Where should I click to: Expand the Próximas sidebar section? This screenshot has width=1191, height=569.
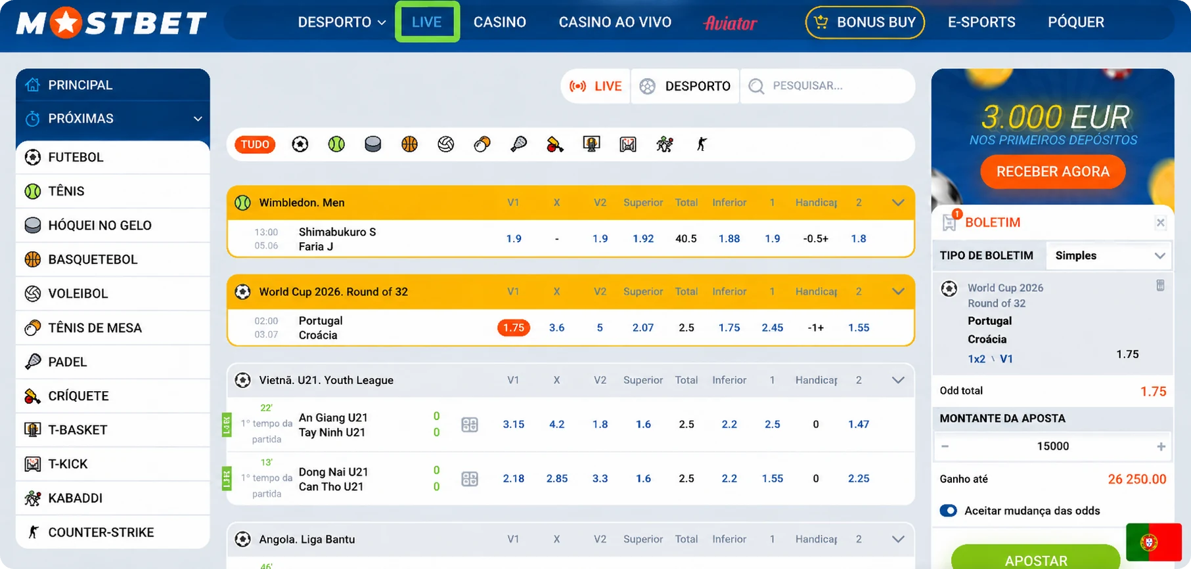pyautogui.click(x=113, y=119)
